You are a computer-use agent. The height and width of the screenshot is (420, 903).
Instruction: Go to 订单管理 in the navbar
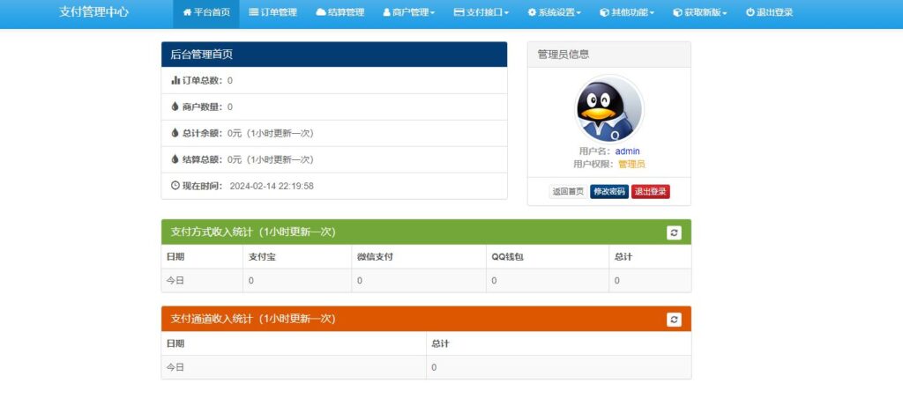coord(273,12)
